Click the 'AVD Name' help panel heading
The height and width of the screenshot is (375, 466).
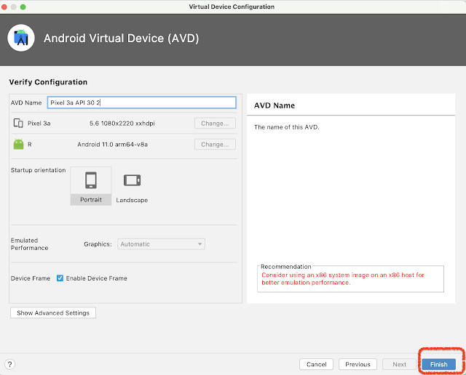[x=275, y=105]
